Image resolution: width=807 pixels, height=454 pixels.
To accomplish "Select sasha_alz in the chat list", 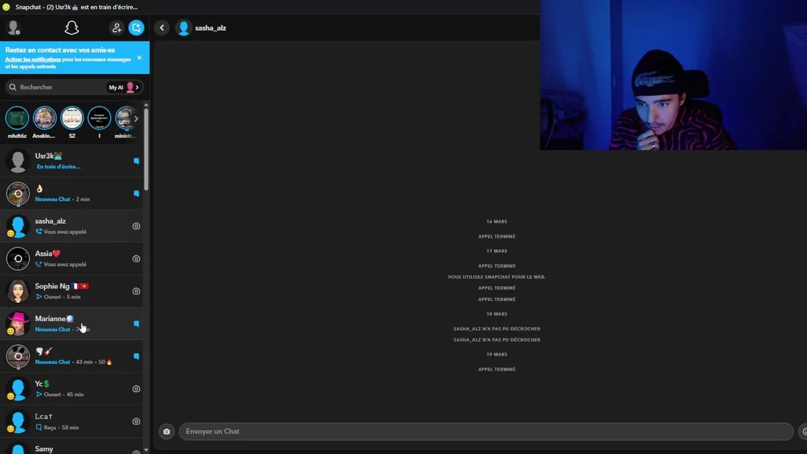I will 71,226.
